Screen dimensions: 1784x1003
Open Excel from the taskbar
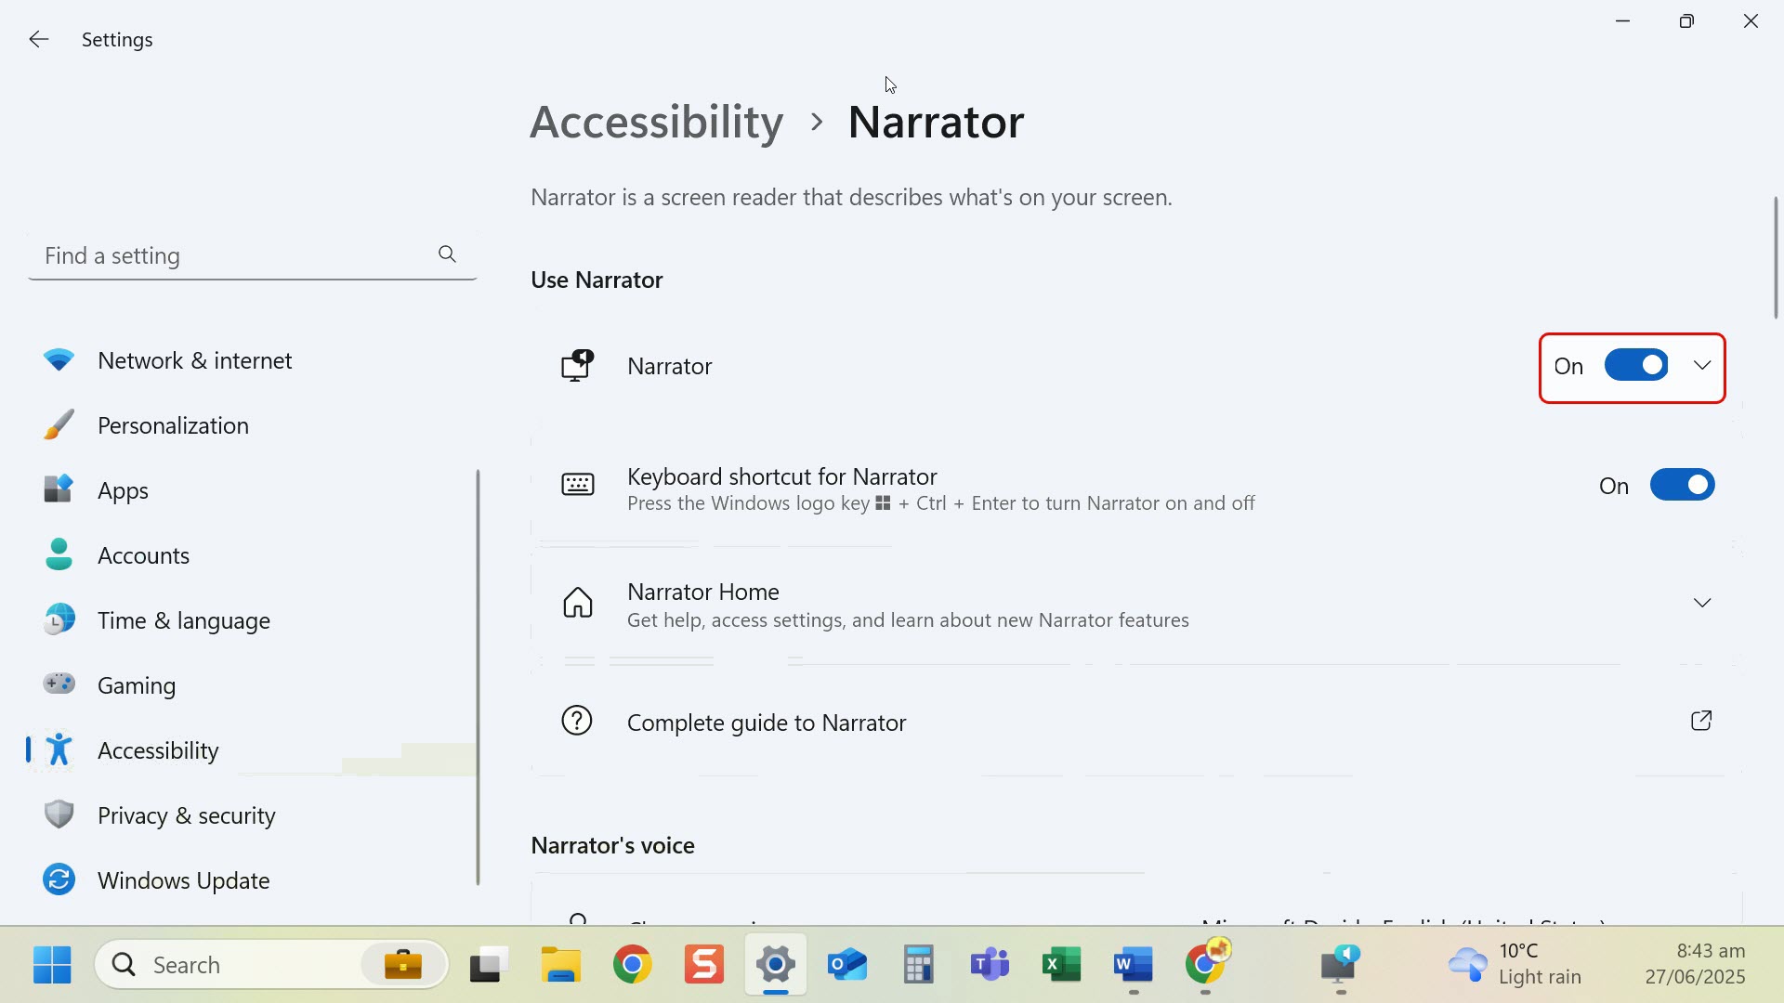[1062, 965]
